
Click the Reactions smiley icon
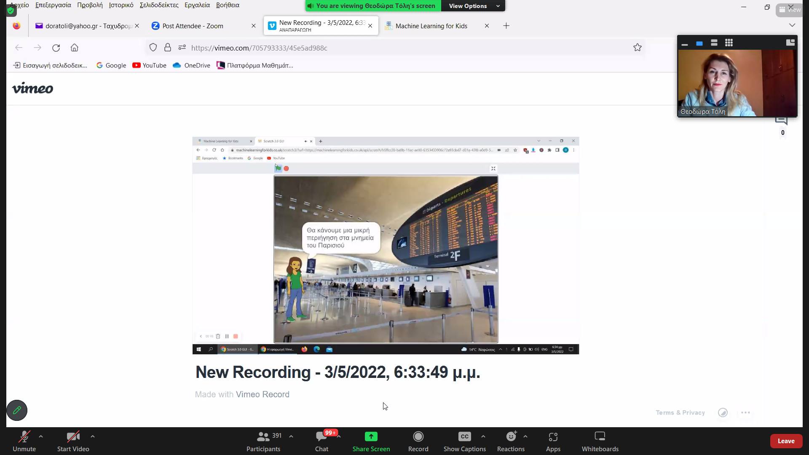(x=511, y=436)
